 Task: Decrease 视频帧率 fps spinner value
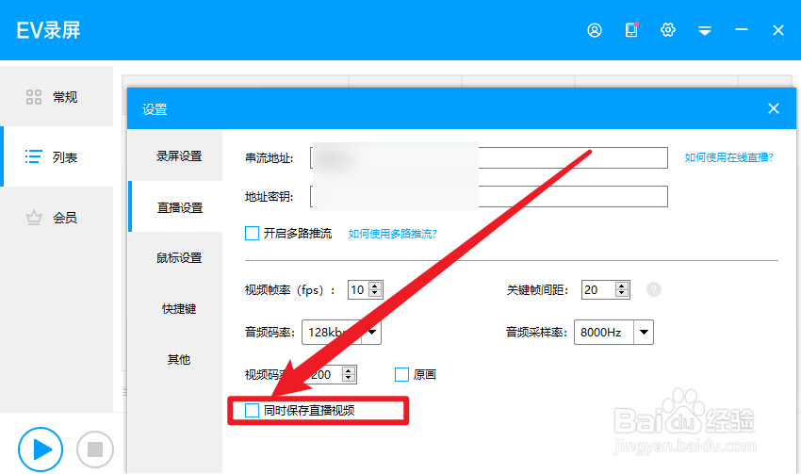pos(375,293)
